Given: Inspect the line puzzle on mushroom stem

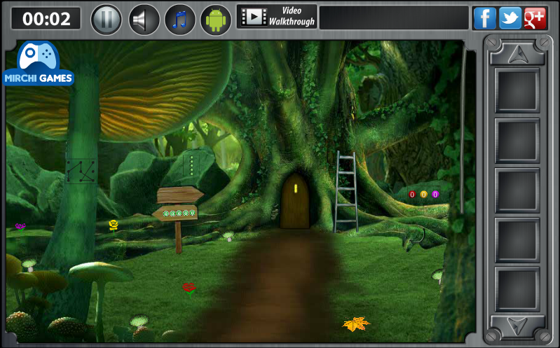Looking at the screenshot, I should click(x=81, y=172).
